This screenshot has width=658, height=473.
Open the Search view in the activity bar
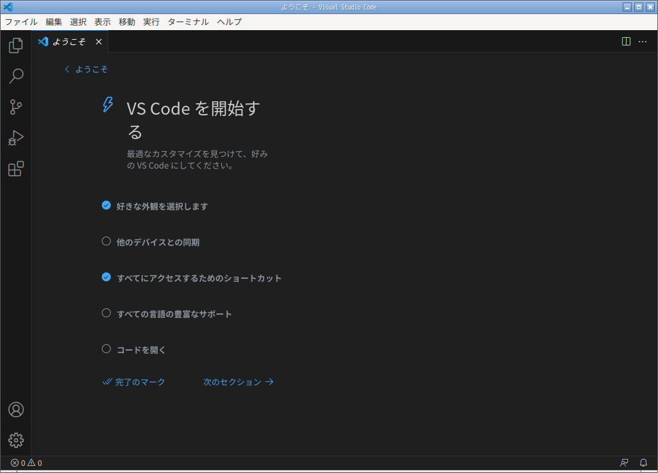point(16,76)
